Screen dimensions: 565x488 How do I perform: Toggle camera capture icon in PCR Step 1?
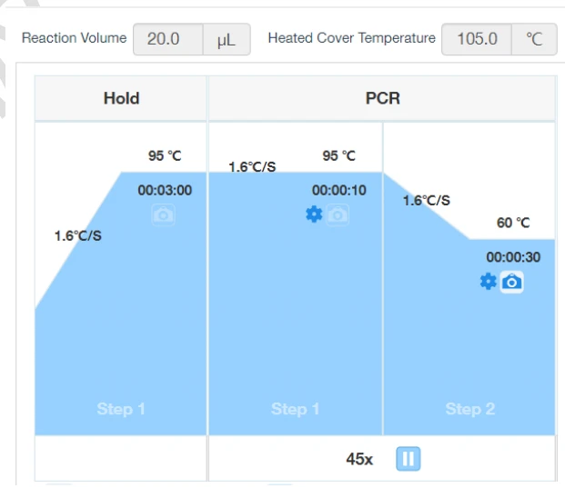click(x=338, y=214)
